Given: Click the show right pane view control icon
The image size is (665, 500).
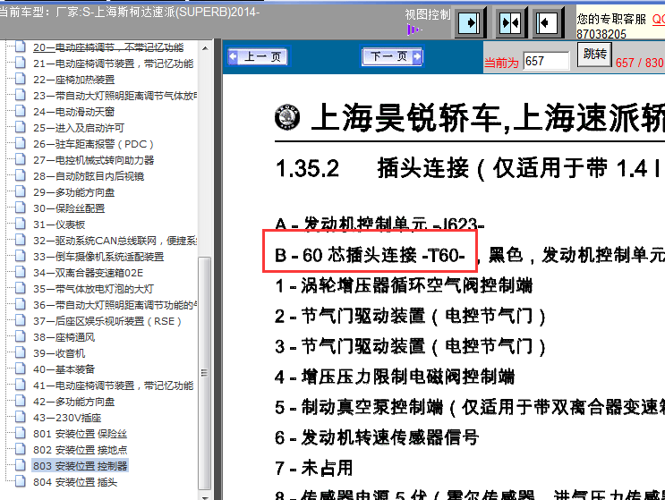Looking at the screenshot, I should [x=470, y=22].
